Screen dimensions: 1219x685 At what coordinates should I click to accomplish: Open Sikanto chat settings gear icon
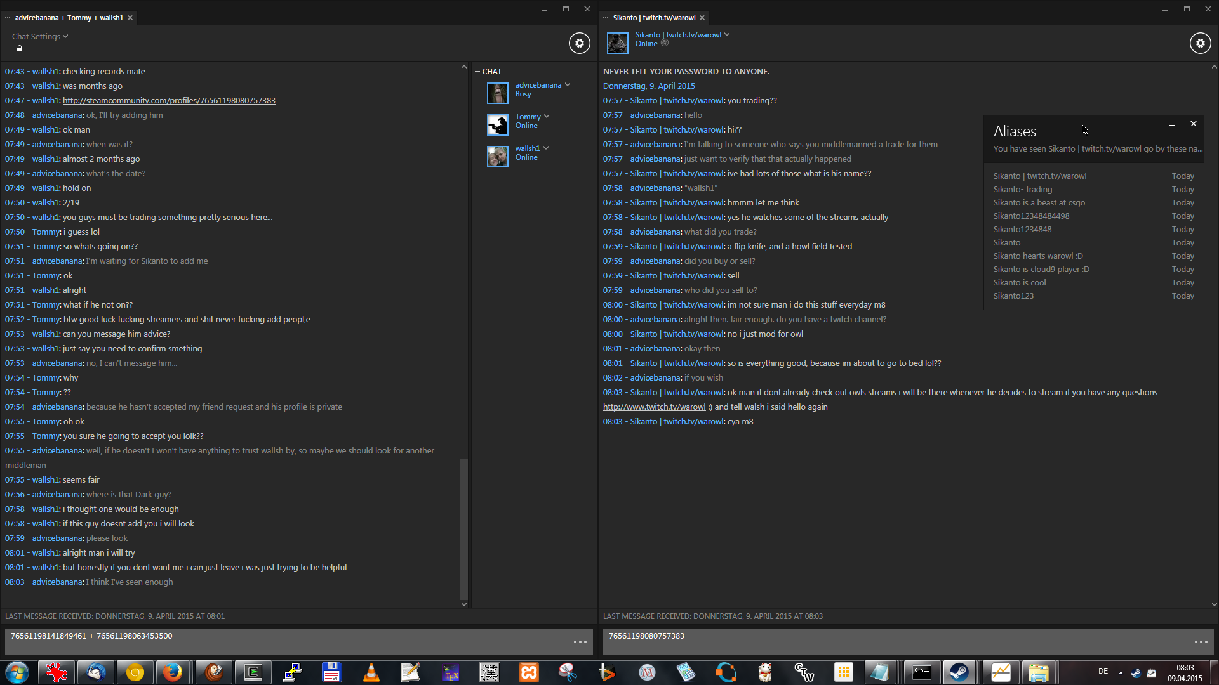1200,43
